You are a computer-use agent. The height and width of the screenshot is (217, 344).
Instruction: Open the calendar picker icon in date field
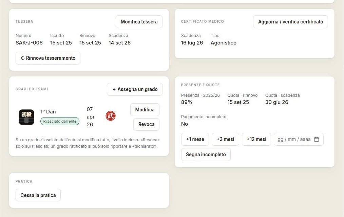tap(317, 139)
